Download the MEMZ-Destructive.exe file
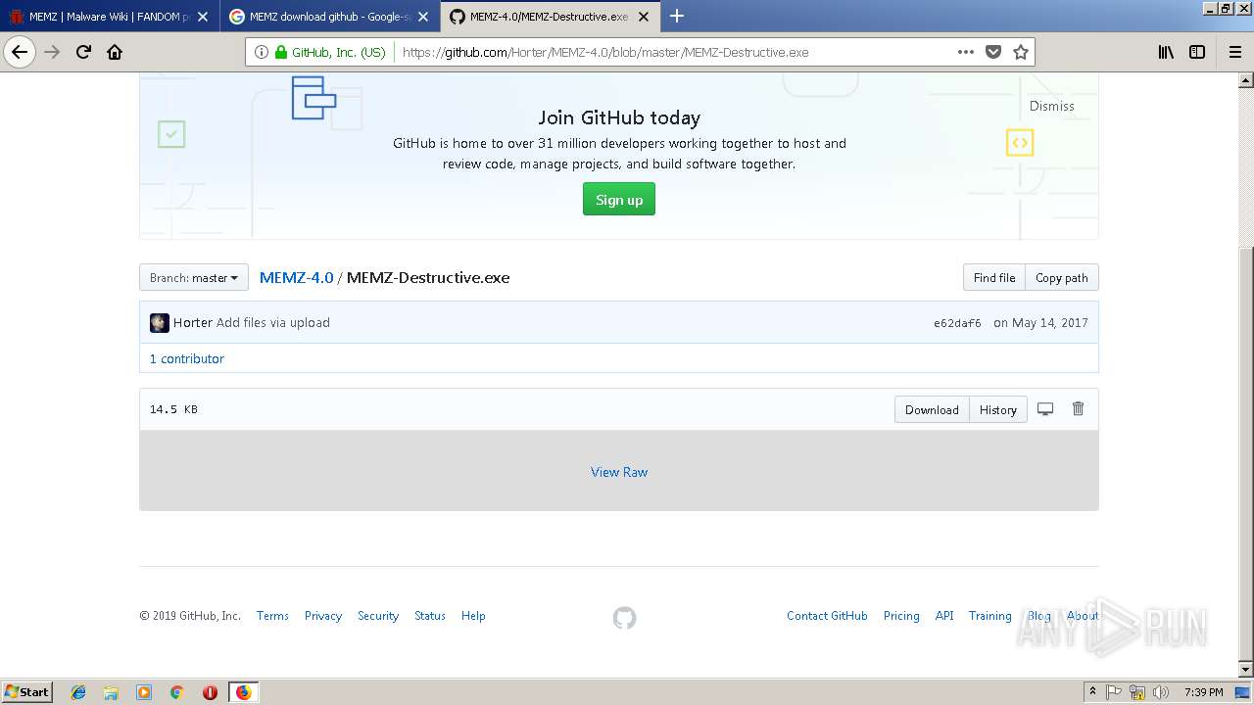 [932, 410]
